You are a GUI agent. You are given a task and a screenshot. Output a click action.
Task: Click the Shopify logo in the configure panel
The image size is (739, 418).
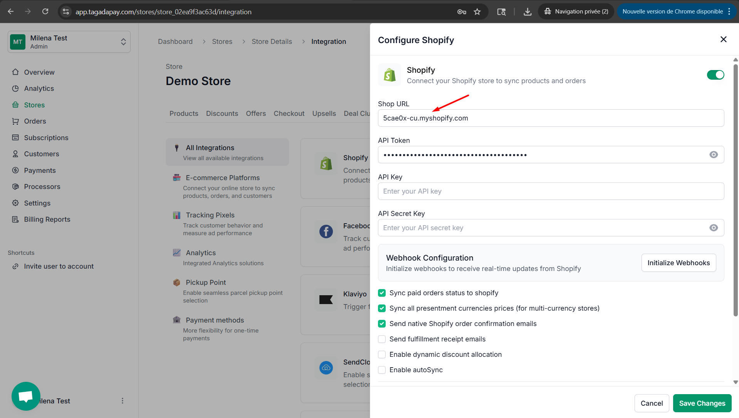pos(390,75)
